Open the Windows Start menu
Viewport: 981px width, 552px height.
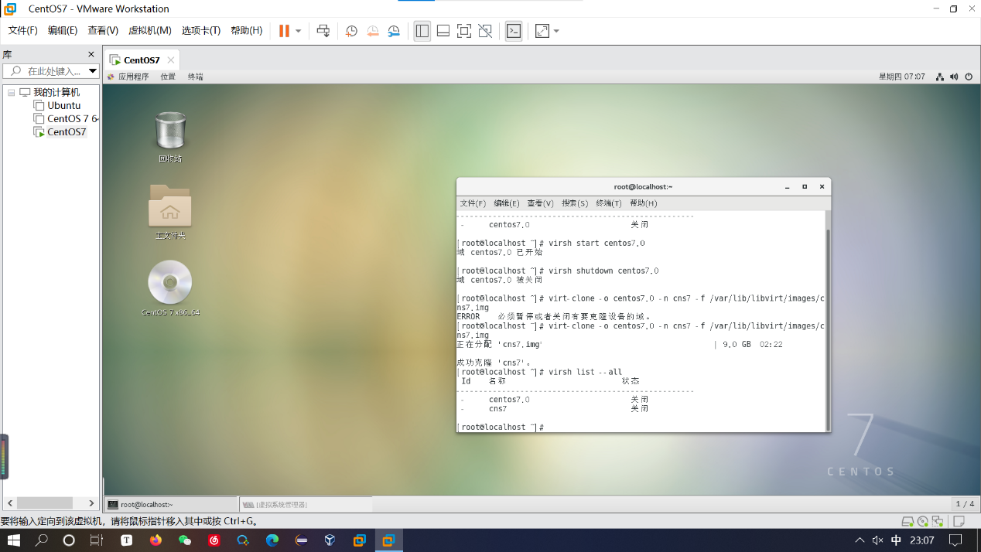pos(13,540)
